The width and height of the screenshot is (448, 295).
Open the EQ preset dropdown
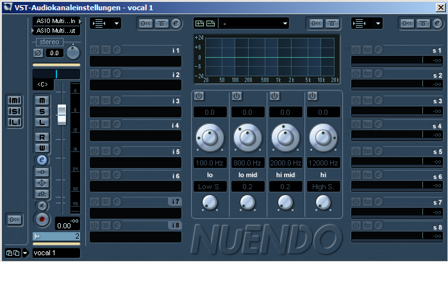click(x=255, y=24)
